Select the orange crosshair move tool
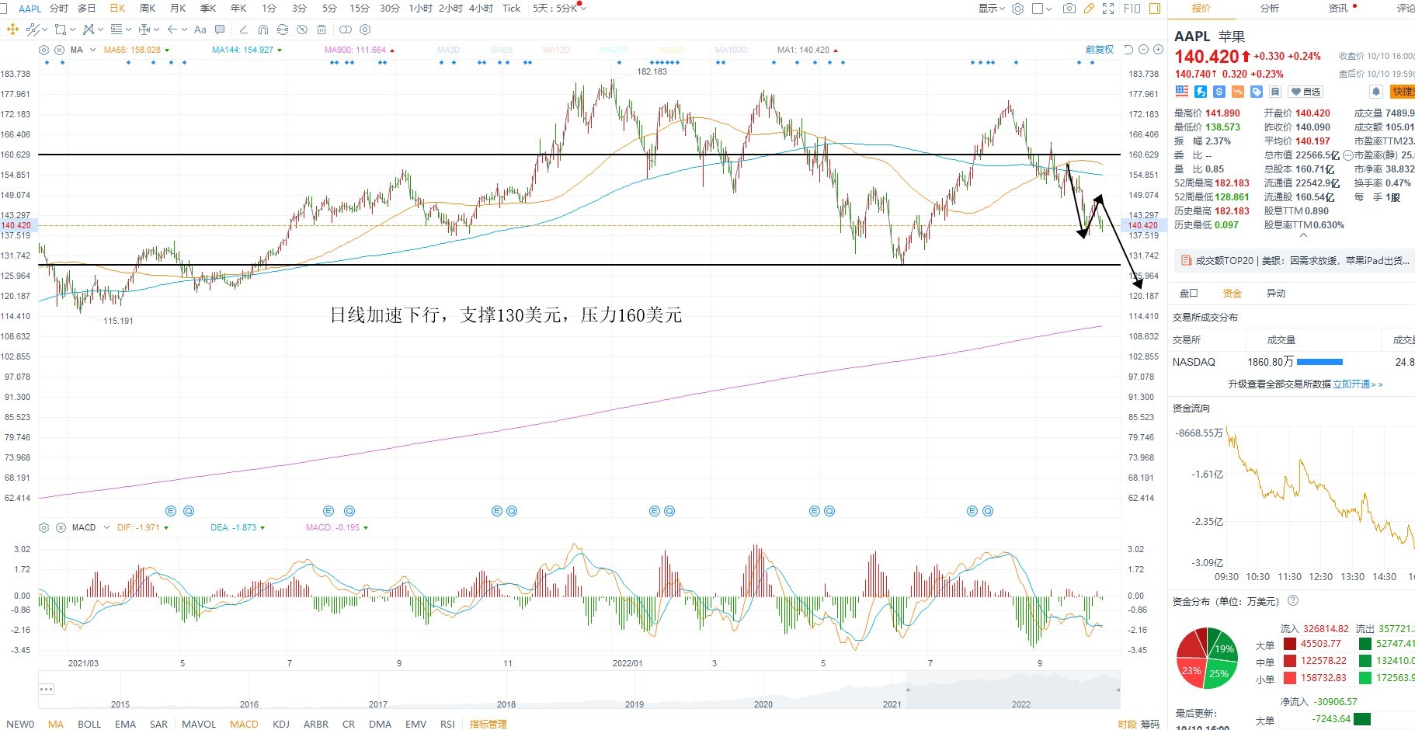 12,30
